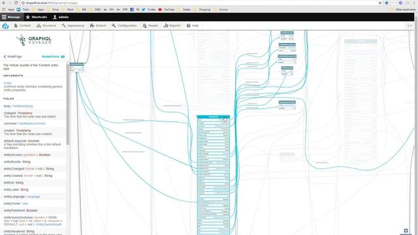Open the Content admin menu
The width and height of the screenshot is (418, 235).
click(22, 25)
